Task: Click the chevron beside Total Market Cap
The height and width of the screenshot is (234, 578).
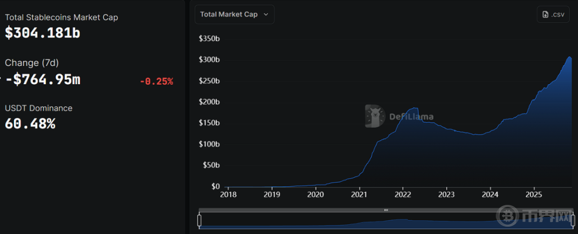Action: click(266, 15)
